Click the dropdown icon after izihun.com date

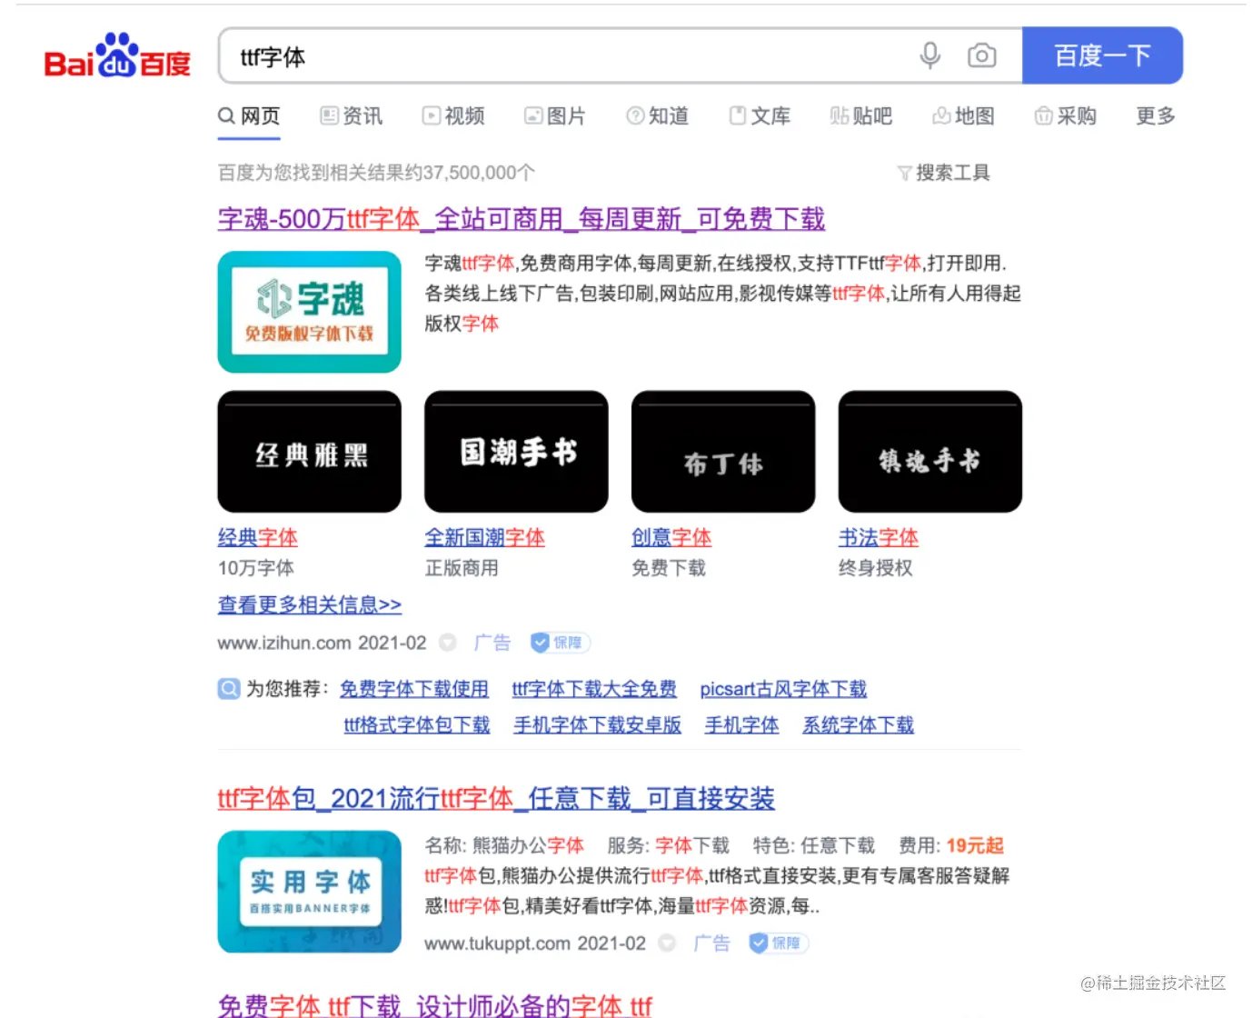(x=448, y=643)
